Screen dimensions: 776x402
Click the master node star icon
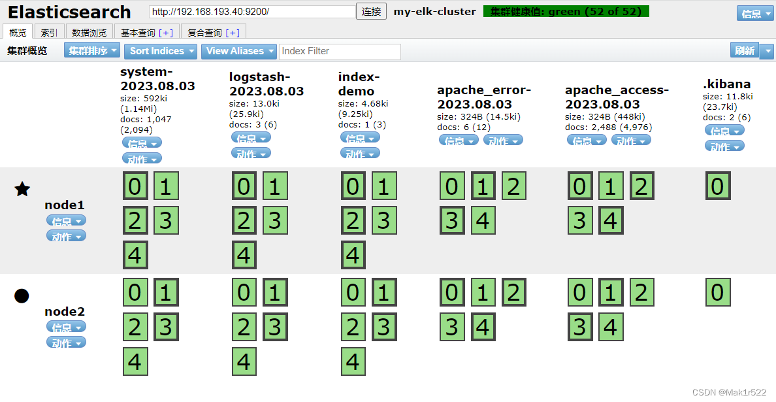(22, 190)
